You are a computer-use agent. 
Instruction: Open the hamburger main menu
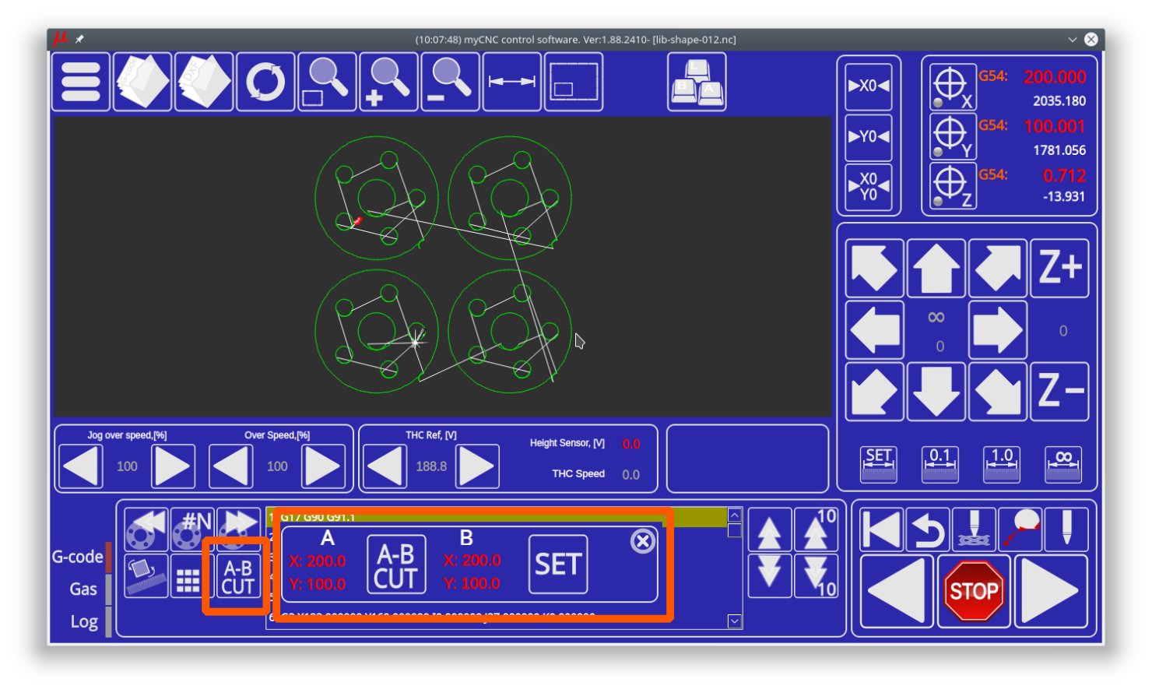[x=81, y=82]
